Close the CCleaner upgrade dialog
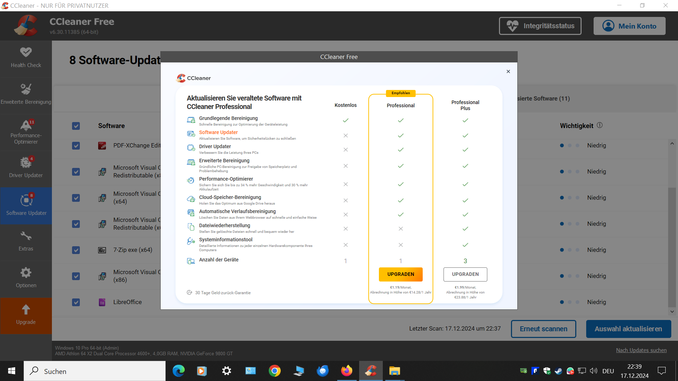Image resolution: width=678 pixels, height=381 pixels. (508, 71)
